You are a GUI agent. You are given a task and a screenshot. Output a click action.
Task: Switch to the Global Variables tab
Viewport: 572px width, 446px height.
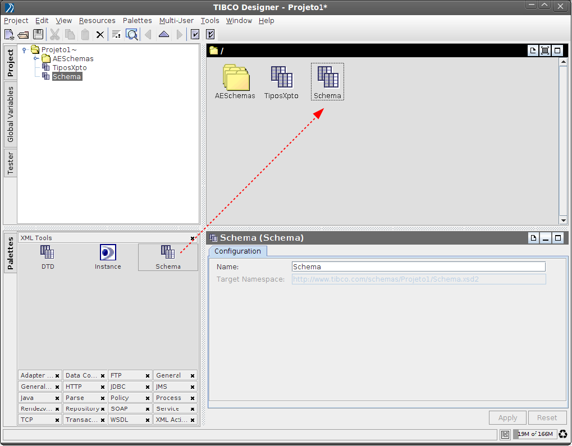pos(10,114)
